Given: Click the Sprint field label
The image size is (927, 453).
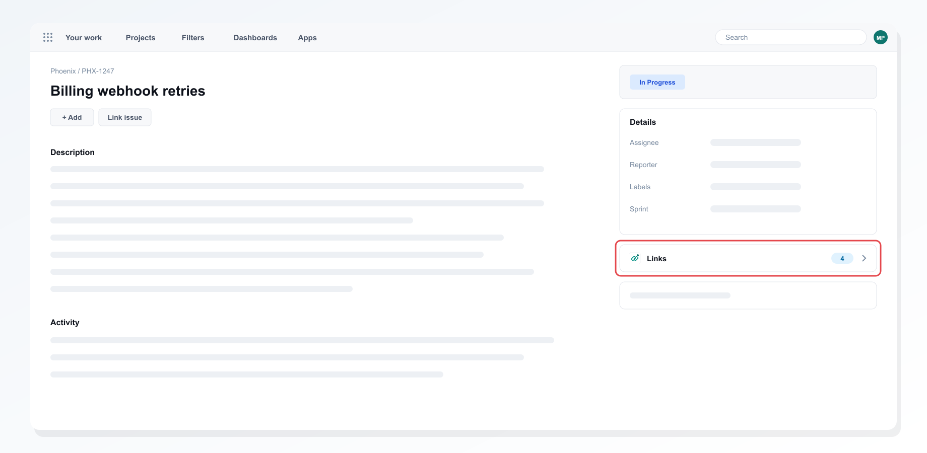Looking at the screenshot, I should [x=639, y=209].
